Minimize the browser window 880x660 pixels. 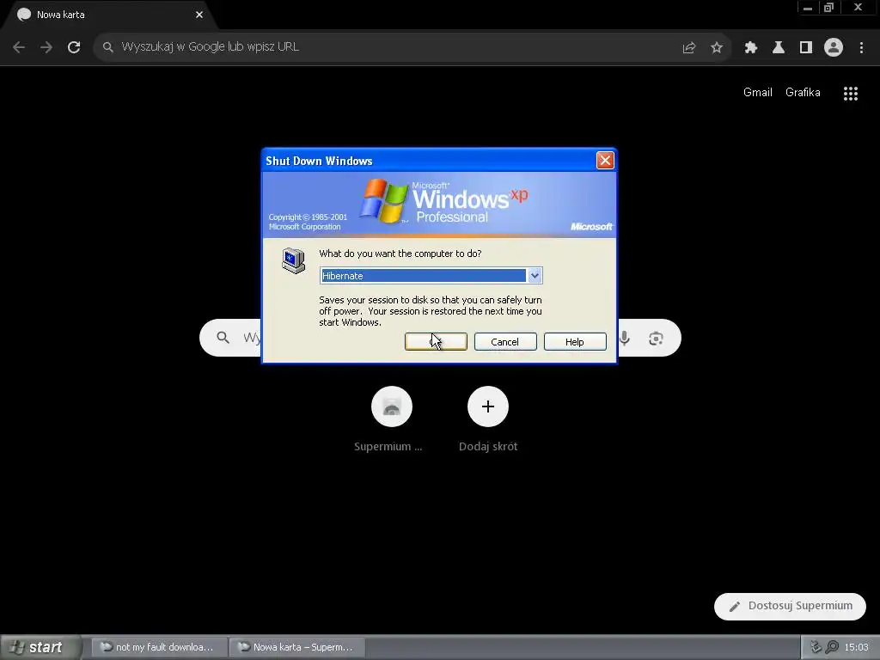coord(808,8)
